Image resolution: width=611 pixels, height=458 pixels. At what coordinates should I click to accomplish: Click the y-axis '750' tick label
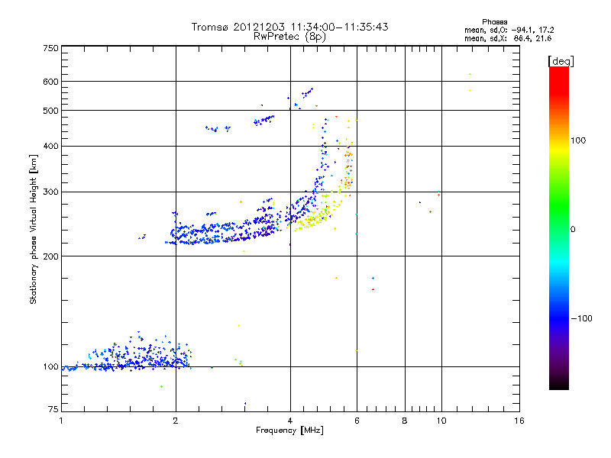(51, 48)
